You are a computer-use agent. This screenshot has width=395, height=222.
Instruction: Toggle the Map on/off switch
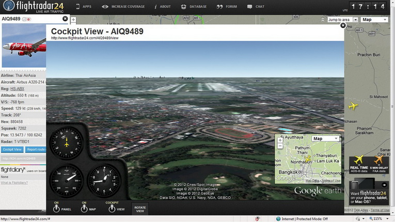(84, 208)
